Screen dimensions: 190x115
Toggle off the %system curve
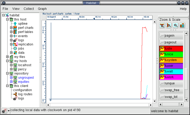coord(171,60)
